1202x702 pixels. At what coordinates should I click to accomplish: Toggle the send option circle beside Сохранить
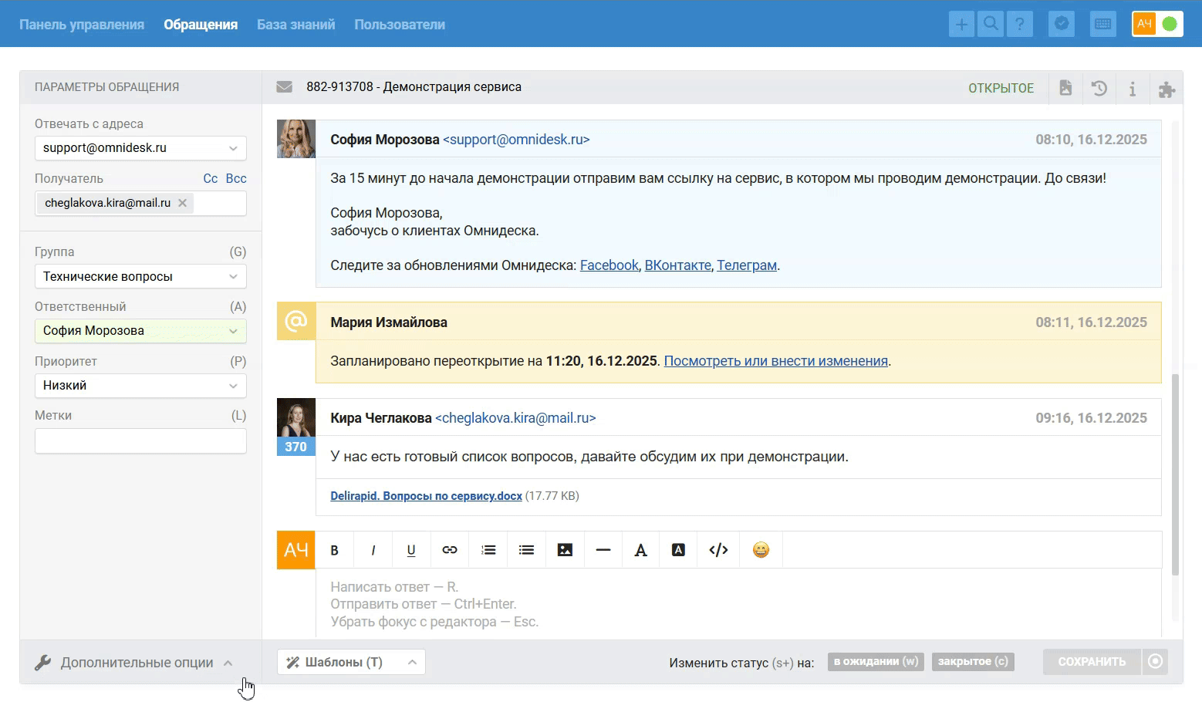(x=1155, y=661)
